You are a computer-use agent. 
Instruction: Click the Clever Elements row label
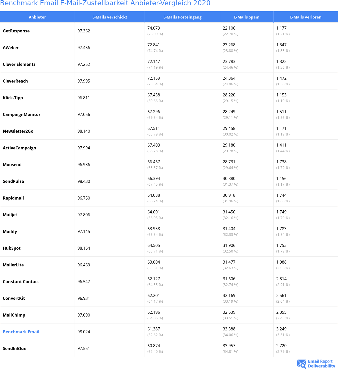[x=19, y=64]
